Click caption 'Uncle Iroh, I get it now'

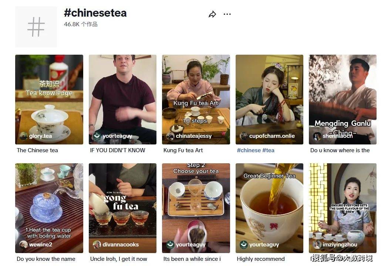click(119, 259)
